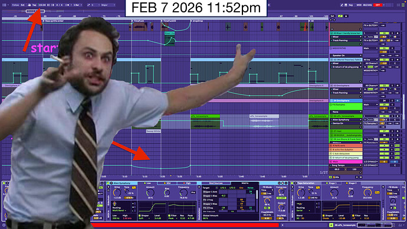The width and height of the screenshot is (407, 229).
Task: Solo track 20 Riser with its S button
Action: [x=392, y=33]
